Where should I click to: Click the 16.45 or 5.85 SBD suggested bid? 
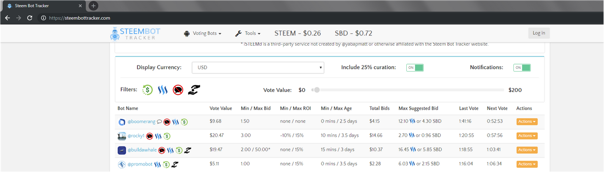420,150
